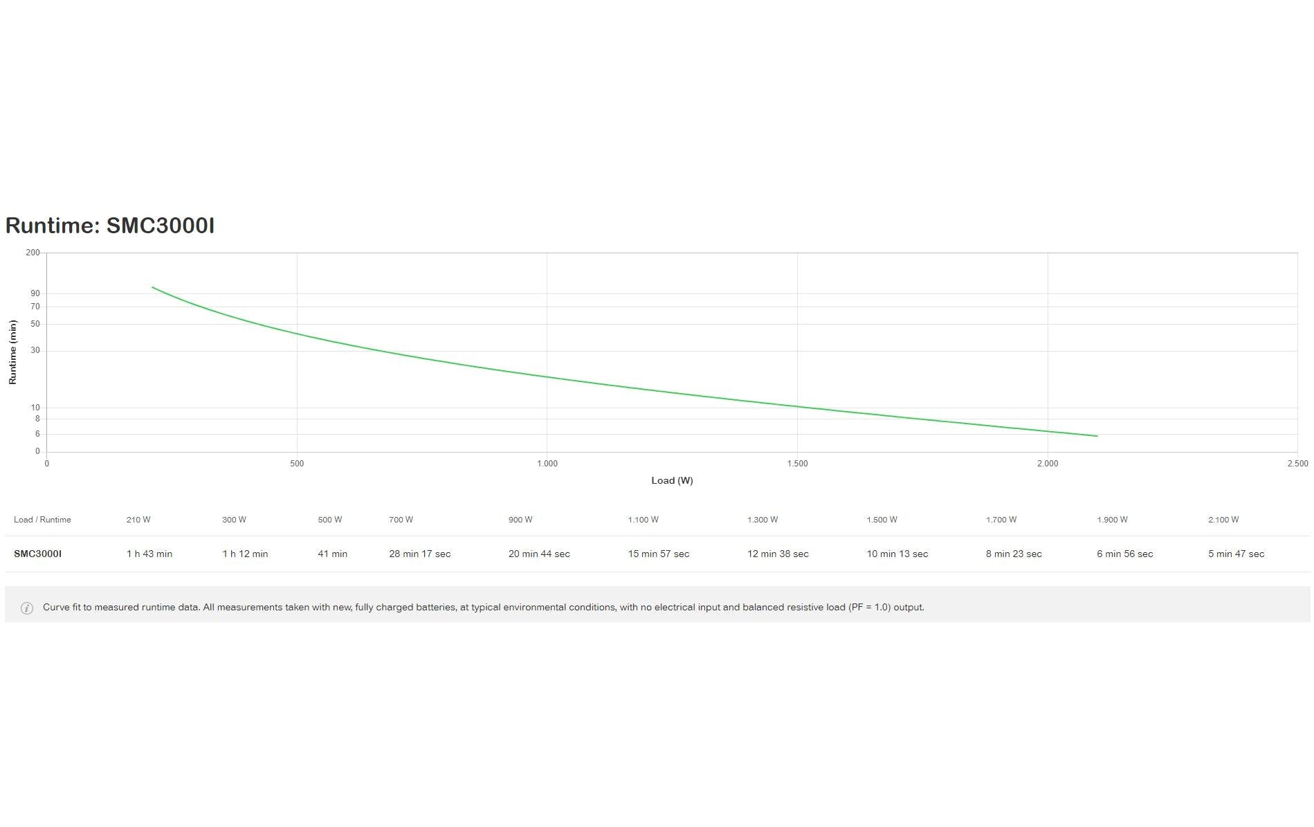
Task: Select the 900 W column header
Action: pyautogui.click(x=520, y=520)
